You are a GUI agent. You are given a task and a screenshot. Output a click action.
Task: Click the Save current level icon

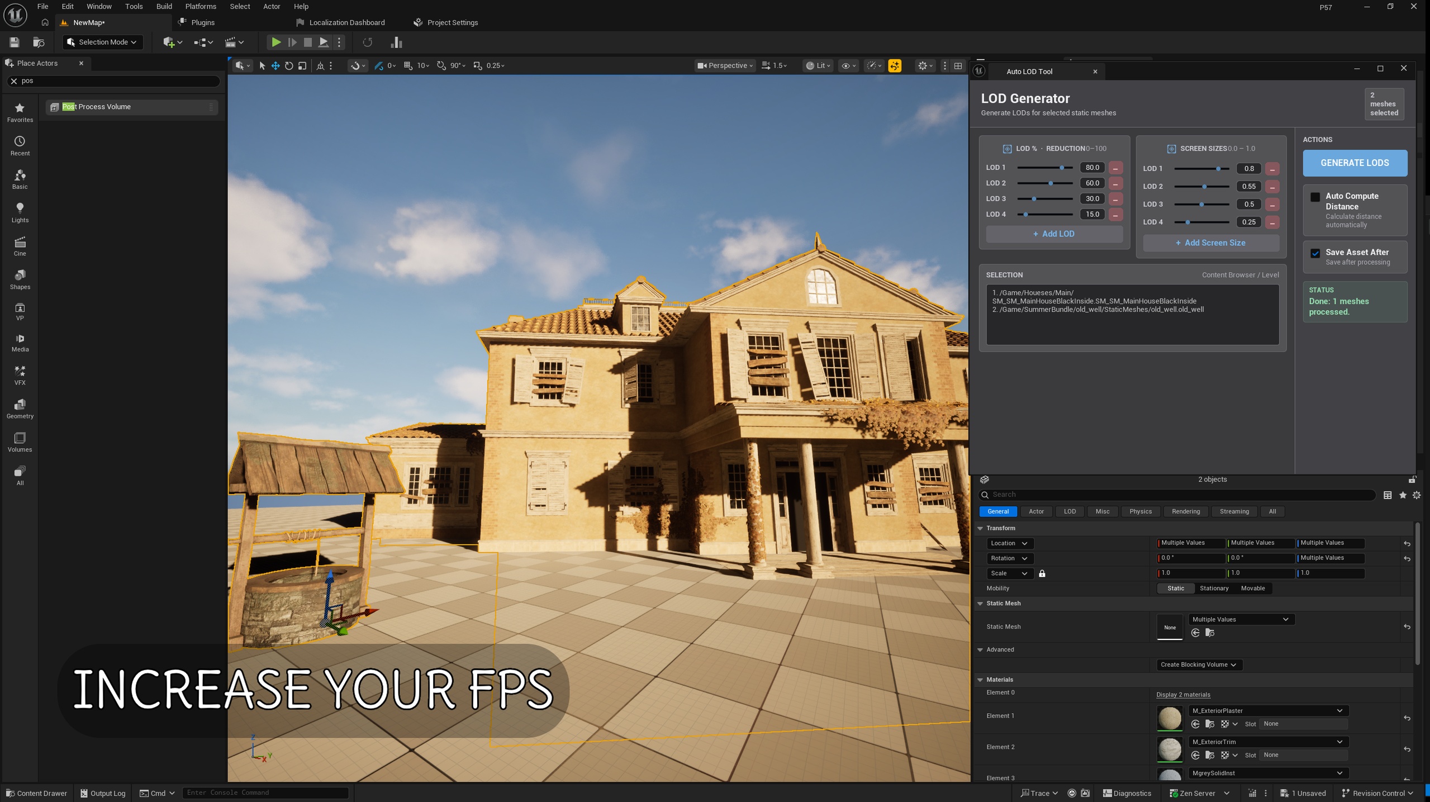[15, 42]
